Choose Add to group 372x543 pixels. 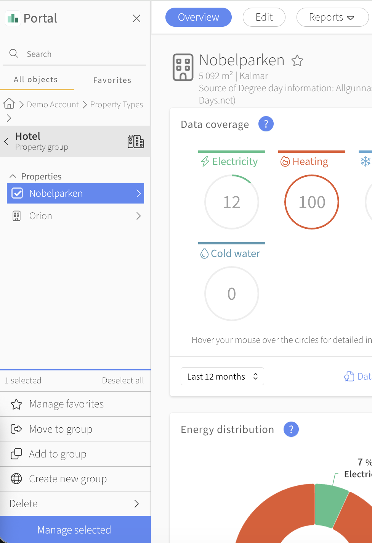tap(75, 454)
